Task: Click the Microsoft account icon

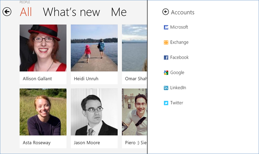Action: 166,27
